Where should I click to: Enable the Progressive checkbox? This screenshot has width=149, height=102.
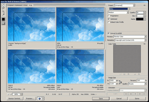coord(109,16)
